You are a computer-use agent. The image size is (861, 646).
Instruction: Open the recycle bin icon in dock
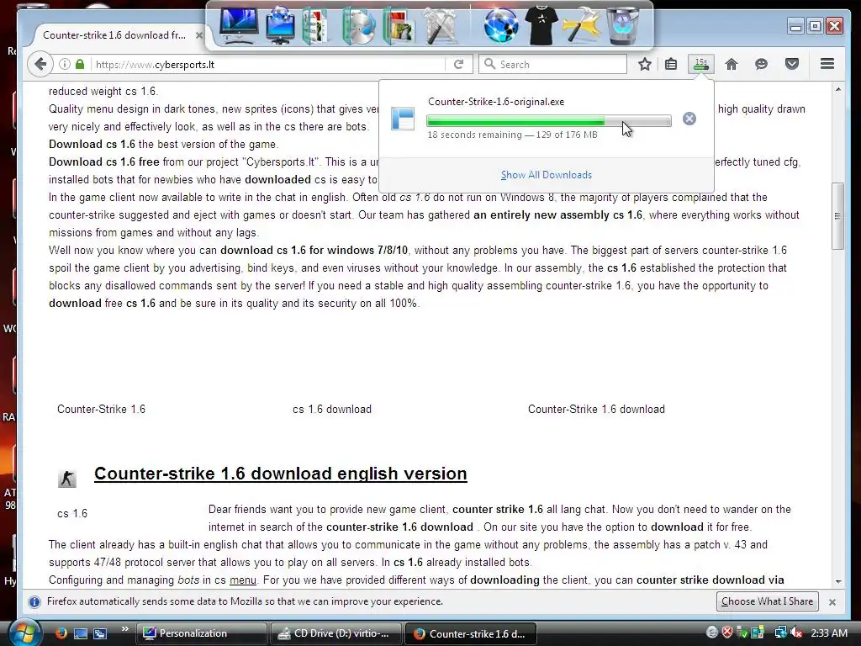623,26
